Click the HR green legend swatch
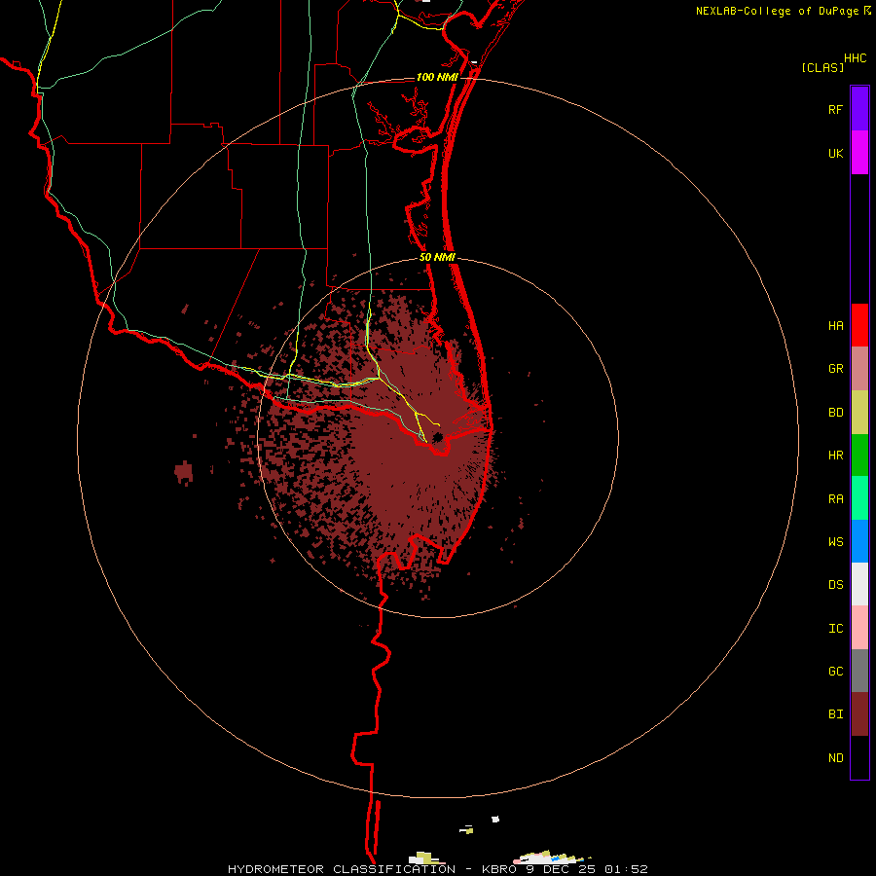Viewport: 876px width, 876px height. pyautogui.click(x=859, y=456)
